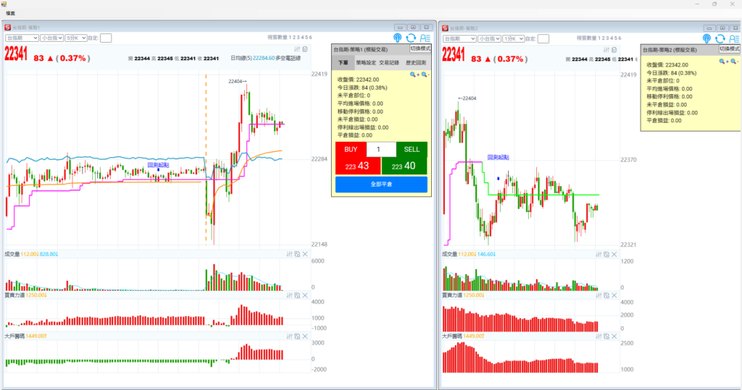Open settings for 買賣力道 panel in 策略2
This screenshot has width=742, height=390.
pos(598,295)
